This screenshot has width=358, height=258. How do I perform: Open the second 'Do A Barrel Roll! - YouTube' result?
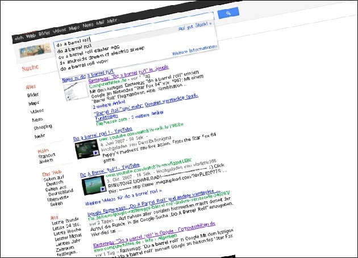(x=110, y=170)
